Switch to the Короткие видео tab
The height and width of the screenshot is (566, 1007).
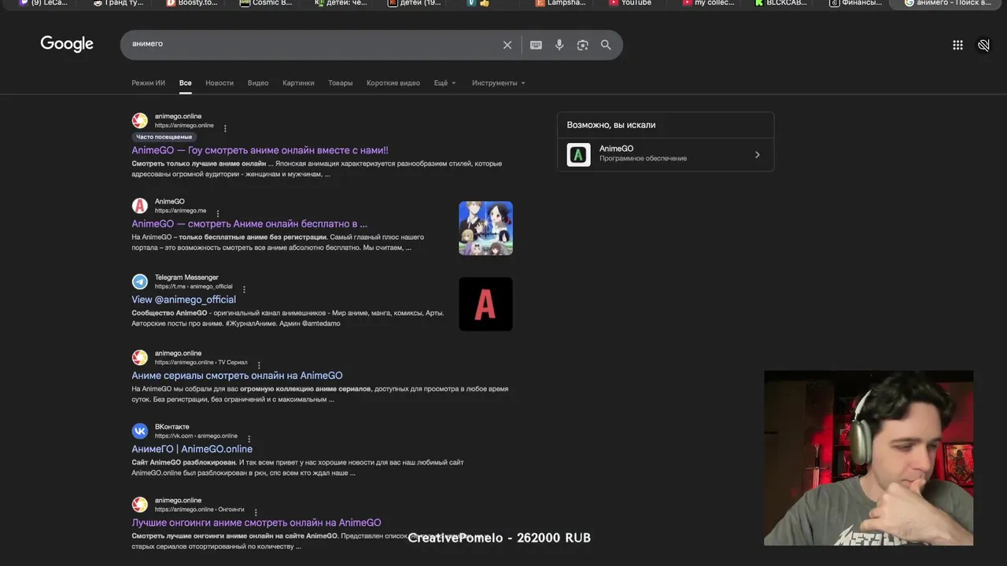point(393,83)
